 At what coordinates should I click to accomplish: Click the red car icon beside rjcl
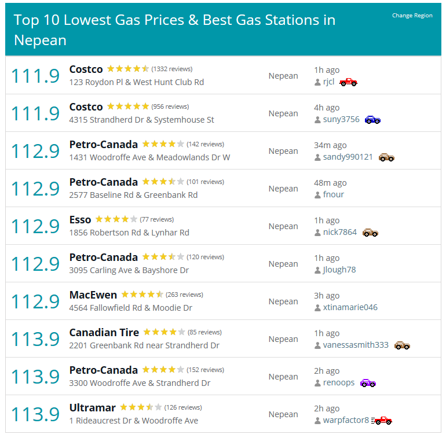[x=348, y=82]
